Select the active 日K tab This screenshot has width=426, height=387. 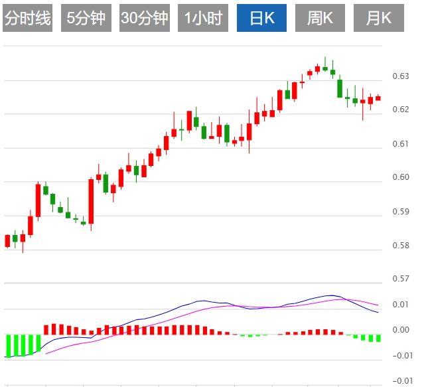[261, 18]
